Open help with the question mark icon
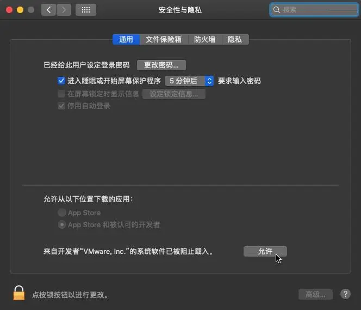The height and width of the screenshot is (310, 361). coord(345,294)
